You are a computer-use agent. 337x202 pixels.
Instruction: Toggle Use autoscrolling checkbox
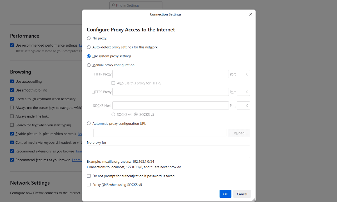tap(12, 81)
